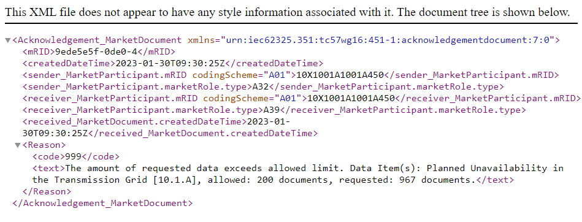Select the reason code value 999
Screen dimensions: 582x222
(x=73, y=156)
